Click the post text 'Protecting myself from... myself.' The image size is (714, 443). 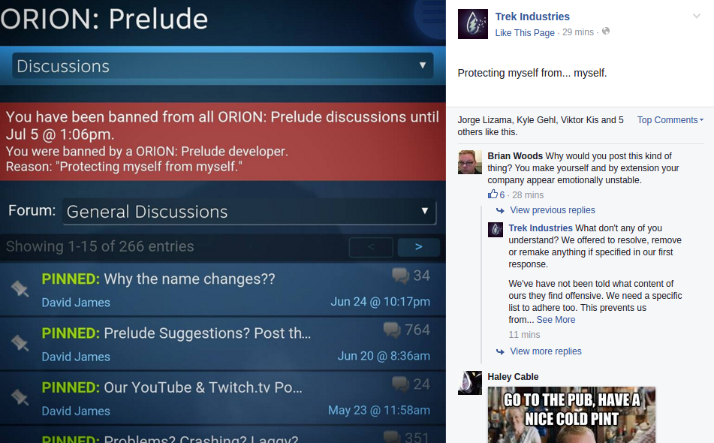532,73
